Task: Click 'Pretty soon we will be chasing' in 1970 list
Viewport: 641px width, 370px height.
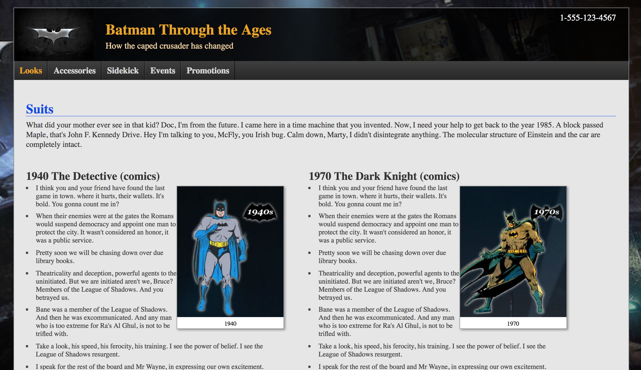Action: coord(382,257)
